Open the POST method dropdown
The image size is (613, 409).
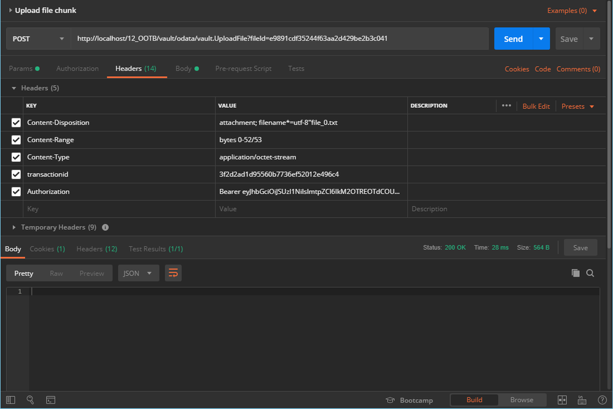(38, 39)
